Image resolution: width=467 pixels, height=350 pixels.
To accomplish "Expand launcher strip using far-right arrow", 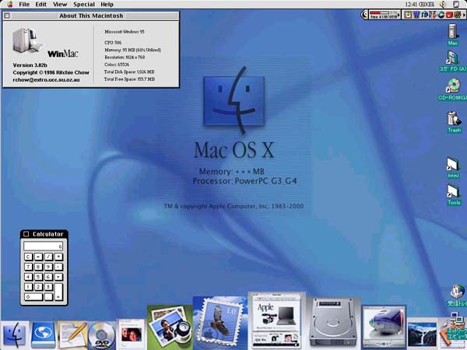I will [465, 15].
